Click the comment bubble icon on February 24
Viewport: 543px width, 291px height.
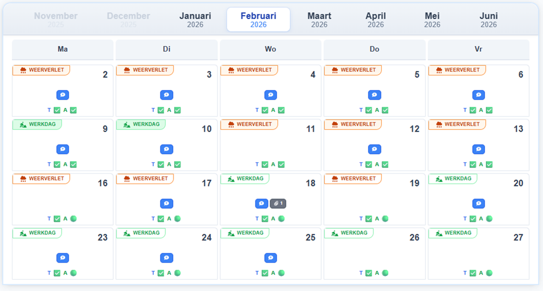coord(167,258)
